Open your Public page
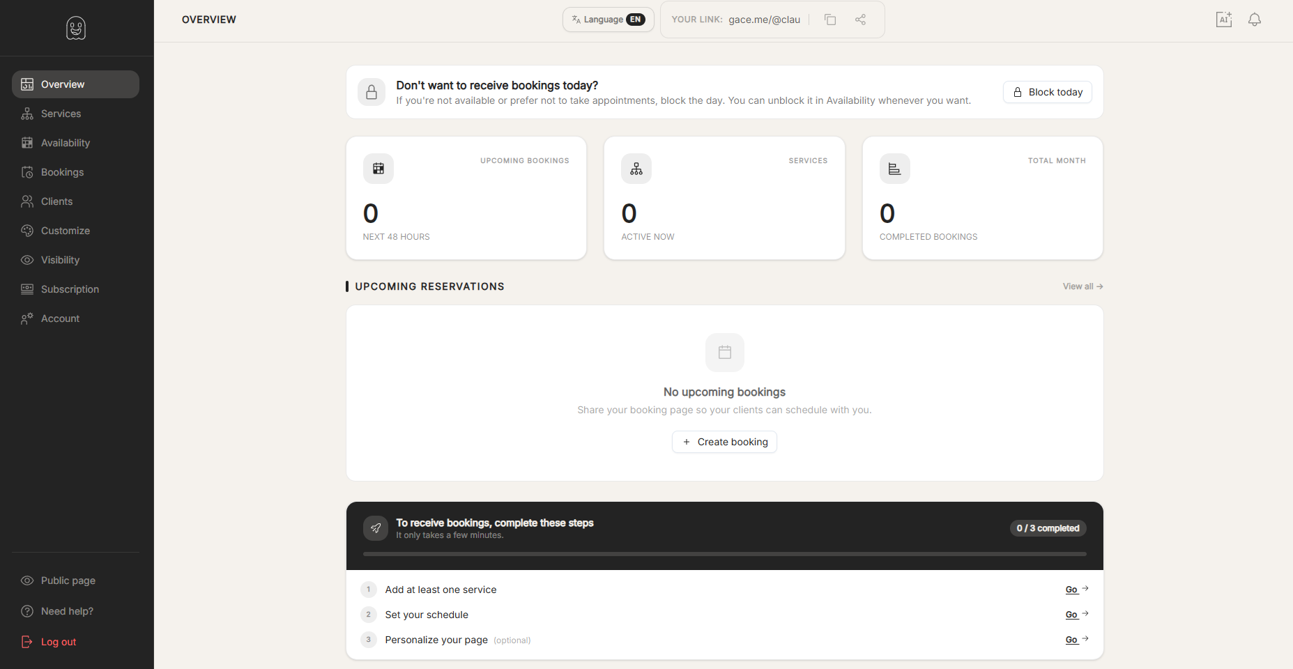This screenshot has height=669, width=1293. pyautogui.click(x=67, y=580)
